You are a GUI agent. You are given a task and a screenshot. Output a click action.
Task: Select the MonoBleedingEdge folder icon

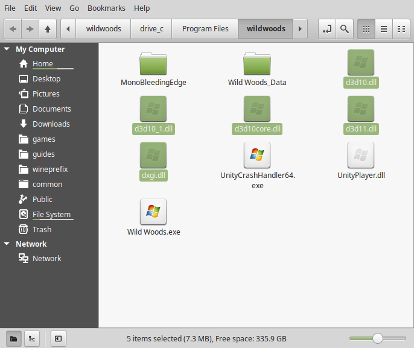[x=153, y=63]
